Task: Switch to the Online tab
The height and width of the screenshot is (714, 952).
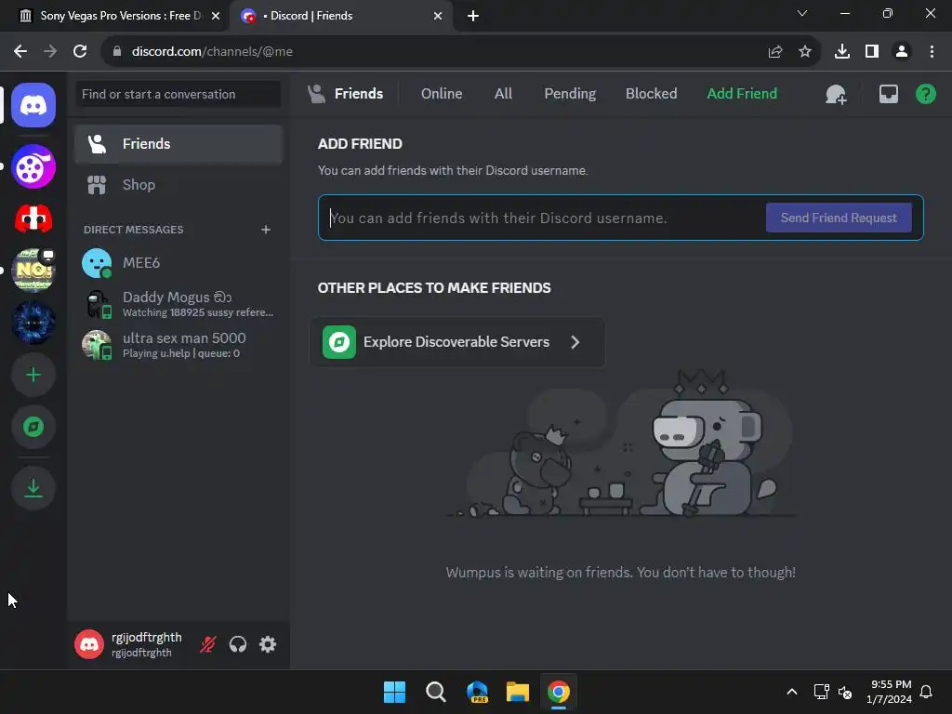Action: pos(442,94)
